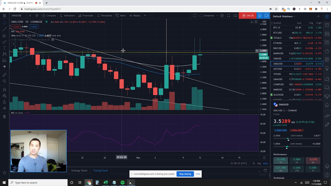The width and height of the screenshot is (331, 186).
Task: Select ALGOUSD row in watchlist
Action: (297, 95)
